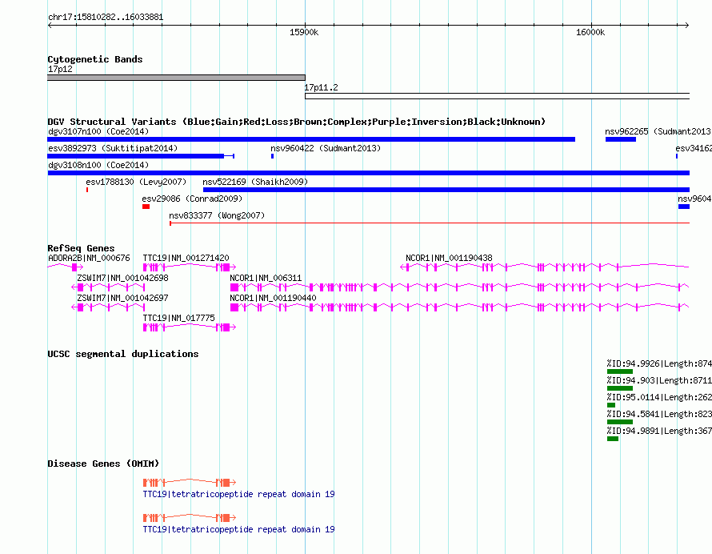Select the Disease Genes (OMIM) track title

[x=103, y=464]
